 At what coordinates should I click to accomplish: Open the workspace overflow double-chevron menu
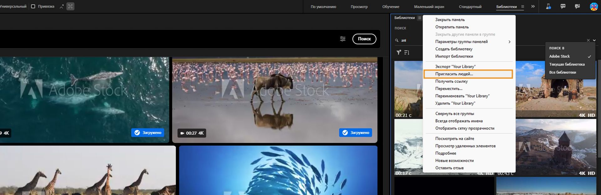(533, 6)
